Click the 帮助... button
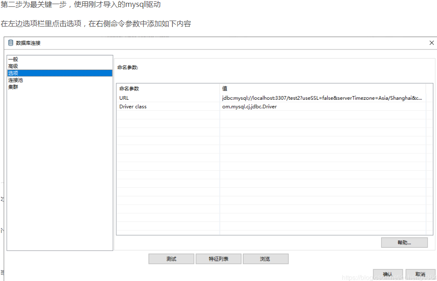 [405, 243]
